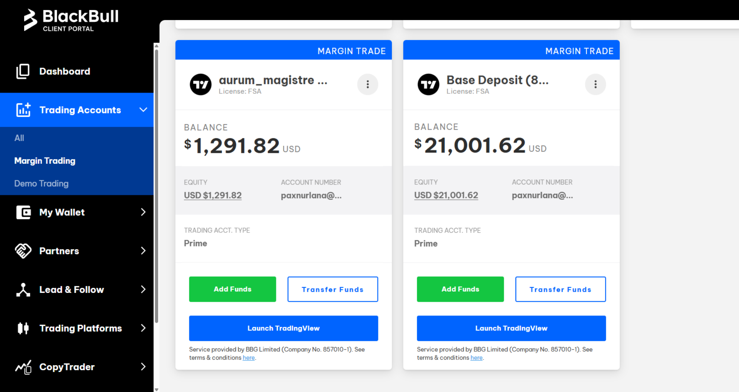
Task: Add Funds to aurum_magistre account
Action: click(232, 289)
